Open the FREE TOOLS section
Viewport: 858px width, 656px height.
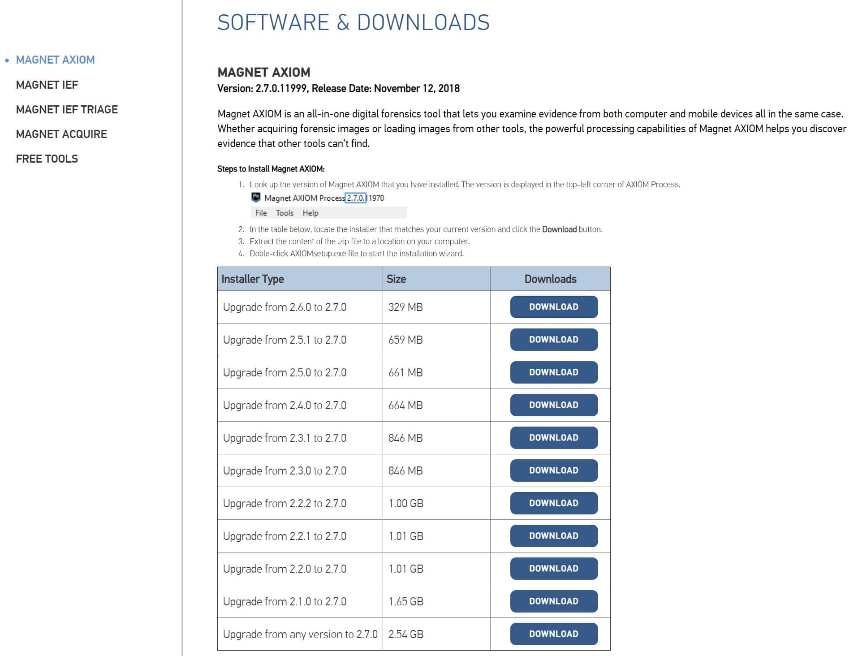click(x=47, y=159)
